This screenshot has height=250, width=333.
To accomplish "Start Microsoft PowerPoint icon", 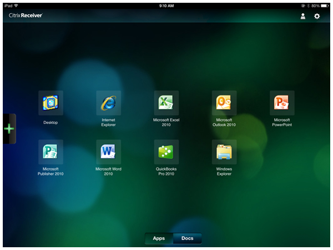I will click(x=282, y=103).
